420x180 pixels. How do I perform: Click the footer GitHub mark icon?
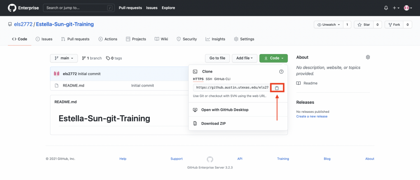(210, 159)
